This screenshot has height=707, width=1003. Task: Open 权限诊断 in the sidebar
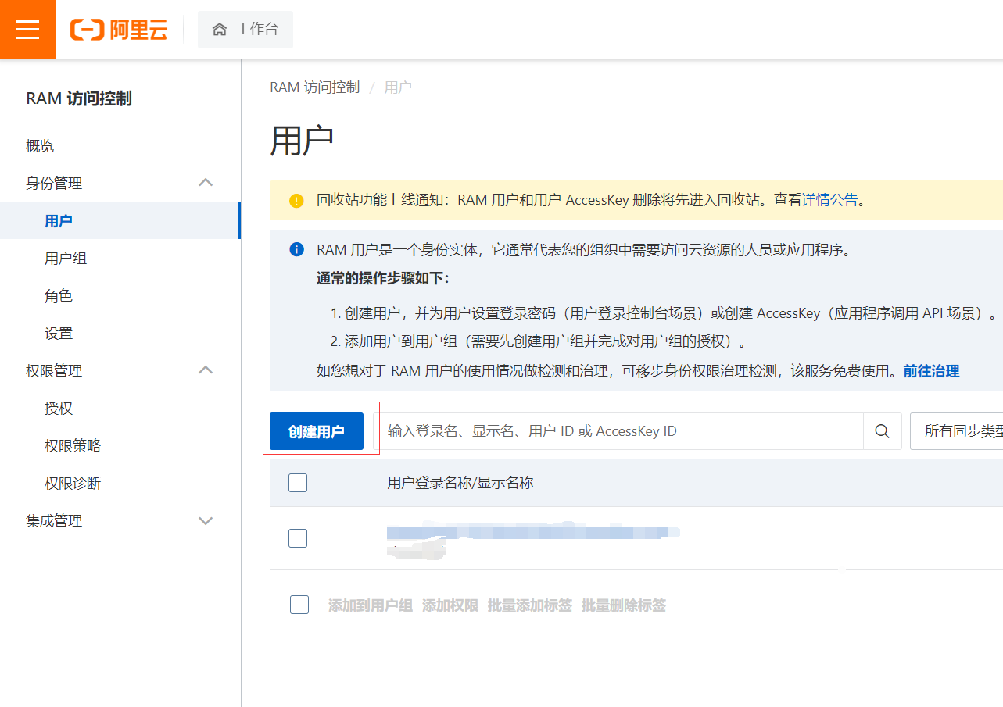[73, 483]
